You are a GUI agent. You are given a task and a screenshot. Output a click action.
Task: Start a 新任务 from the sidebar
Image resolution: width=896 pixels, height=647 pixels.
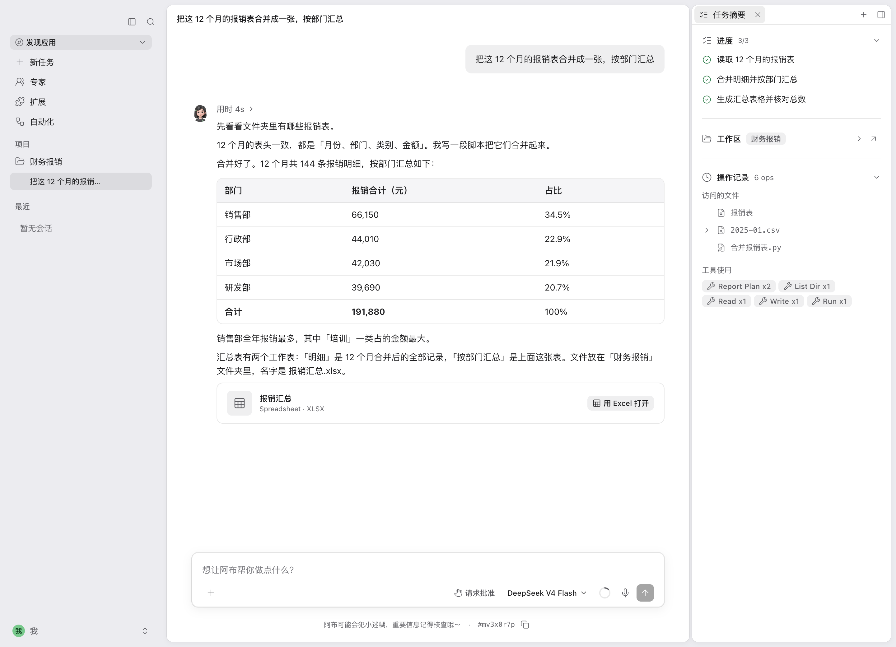point(81,62)
